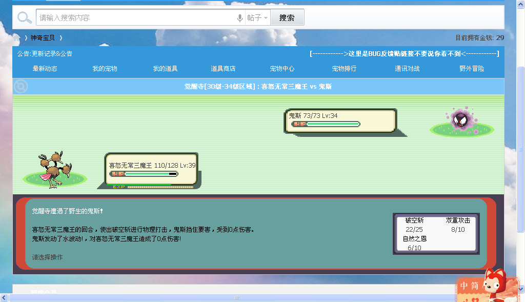
Task: Open the home breadcrumb icon
Action: click(x=16, y=38)
